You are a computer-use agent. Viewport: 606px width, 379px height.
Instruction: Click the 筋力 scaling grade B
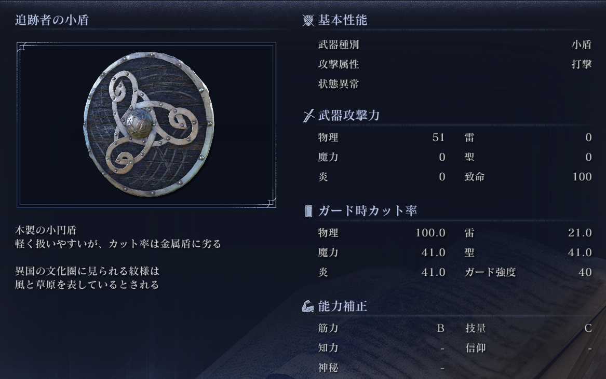pos(440,328)
